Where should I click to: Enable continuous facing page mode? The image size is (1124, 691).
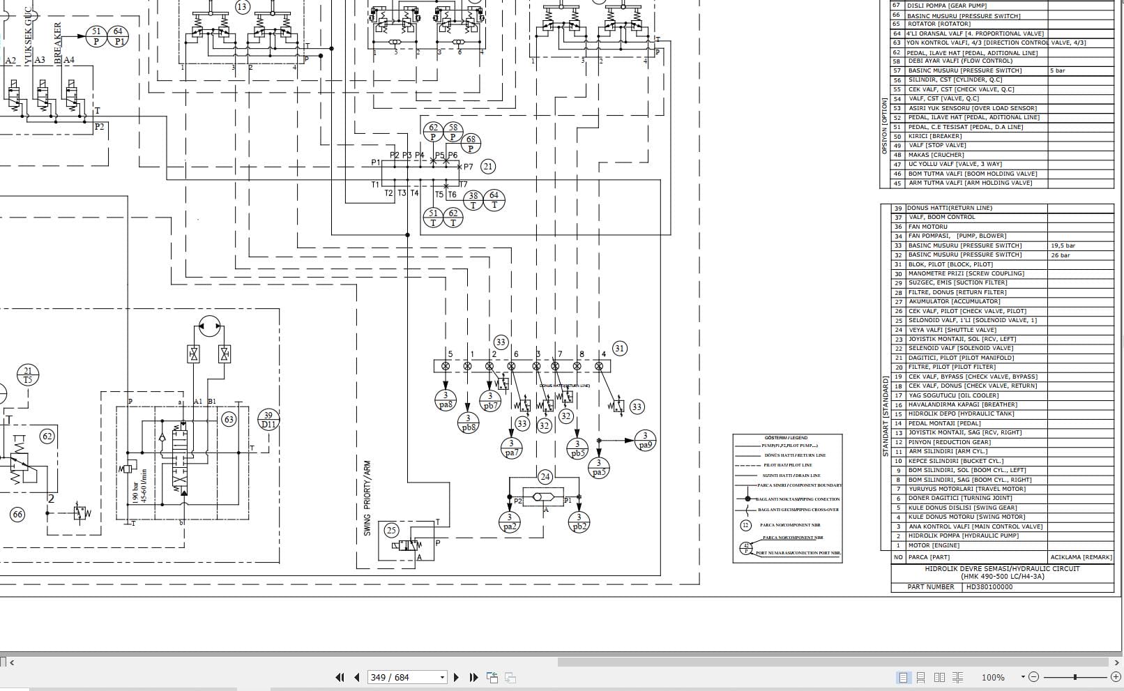coord(957,677)
